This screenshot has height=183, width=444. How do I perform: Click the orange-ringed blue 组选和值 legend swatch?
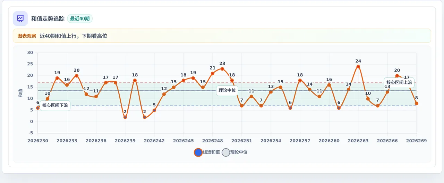tap(198, 152)
